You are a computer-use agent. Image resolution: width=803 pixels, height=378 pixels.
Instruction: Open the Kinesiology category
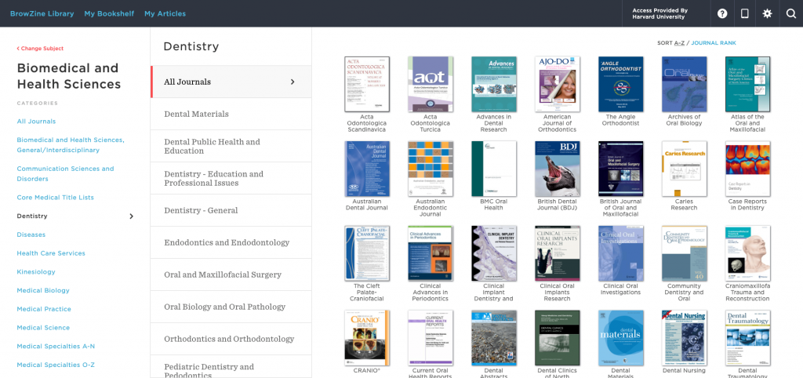point(36,272)
